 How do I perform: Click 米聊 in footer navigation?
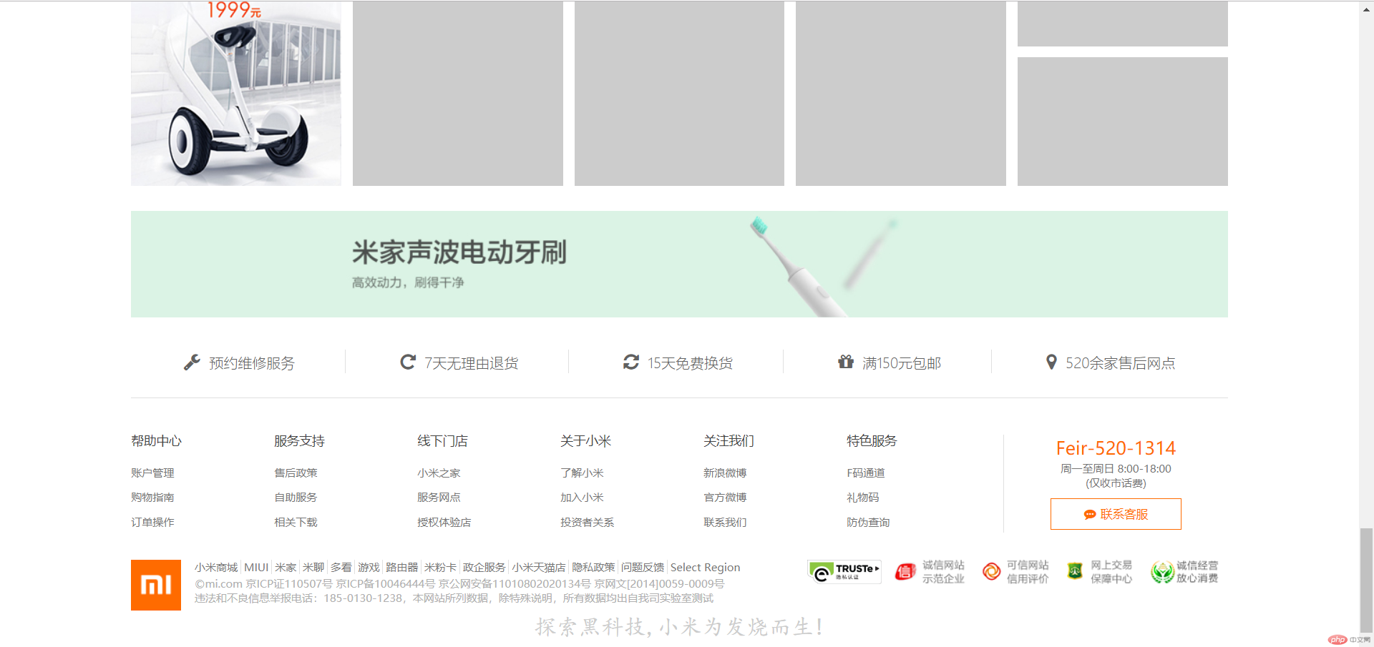(313, 567)
